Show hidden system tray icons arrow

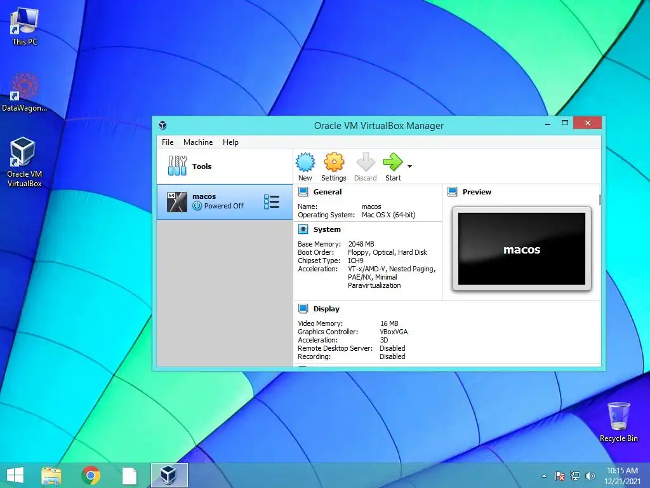[544, 476]
